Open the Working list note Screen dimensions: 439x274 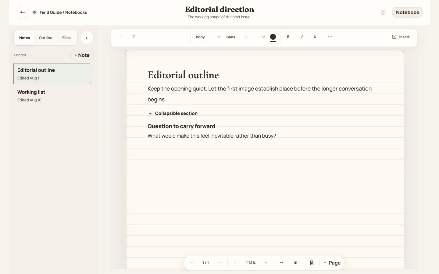53,96
